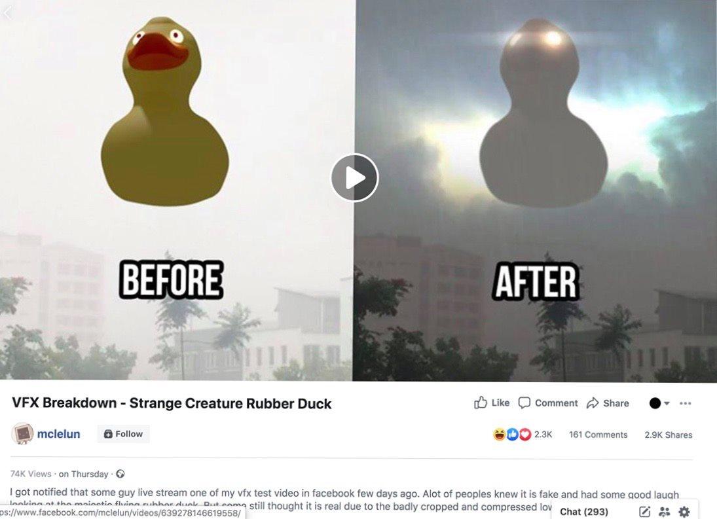Open the Thursday post timestamp

click(x=84, y=474)
